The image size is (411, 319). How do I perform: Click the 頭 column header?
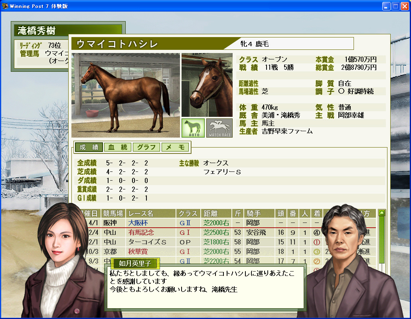(281, 213)
